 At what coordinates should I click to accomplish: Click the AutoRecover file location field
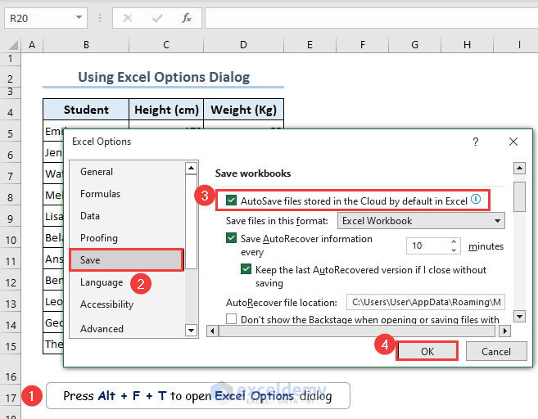(425, 302)
